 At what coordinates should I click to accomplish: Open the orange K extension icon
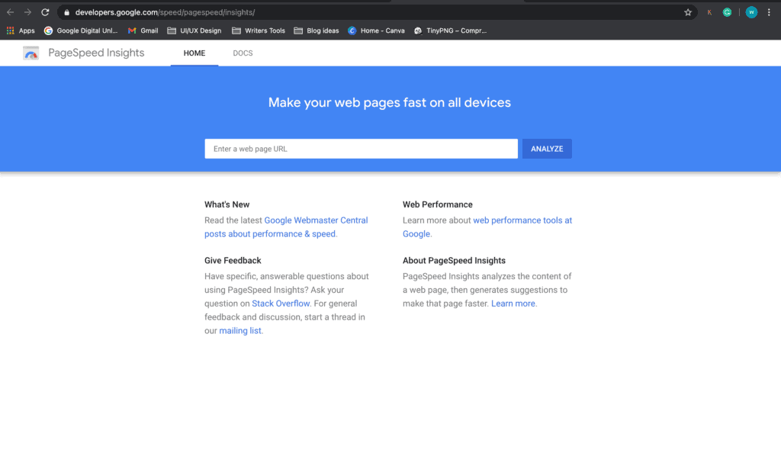click(709, 12)
